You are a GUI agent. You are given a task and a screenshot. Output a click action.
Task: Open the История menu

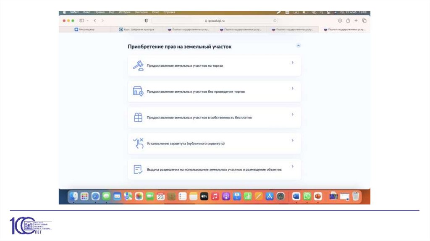(124, 12)
